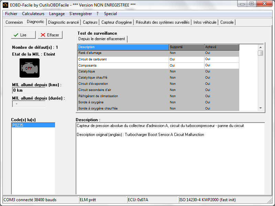Select Depuis le dernier effacement tab
The width and height of the screenshot is (275, 206).
(101, 39)
